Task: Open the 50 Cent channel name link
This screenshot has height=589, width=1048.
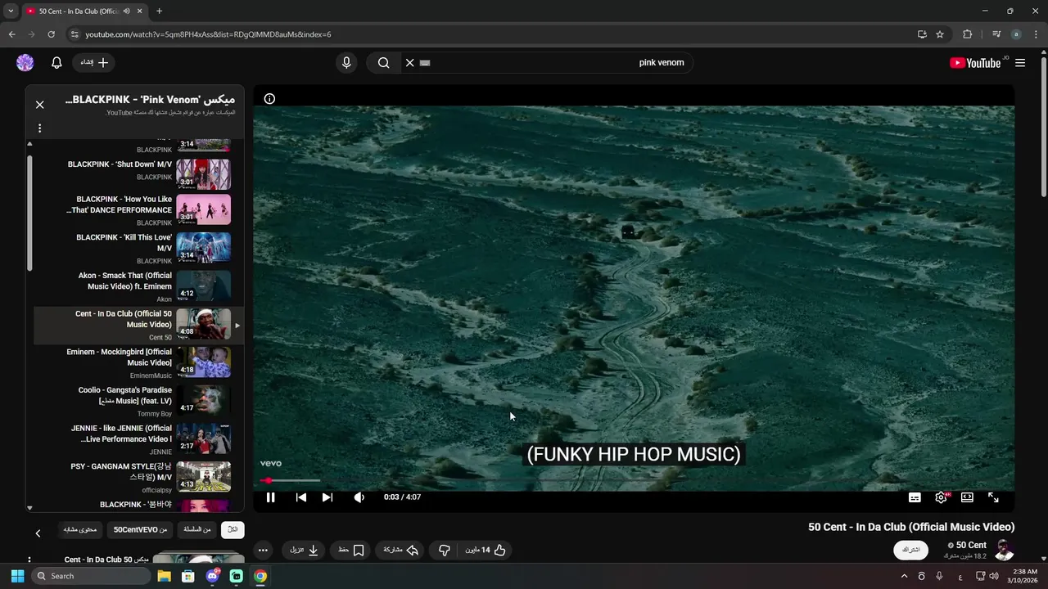Action: (971, 546)
